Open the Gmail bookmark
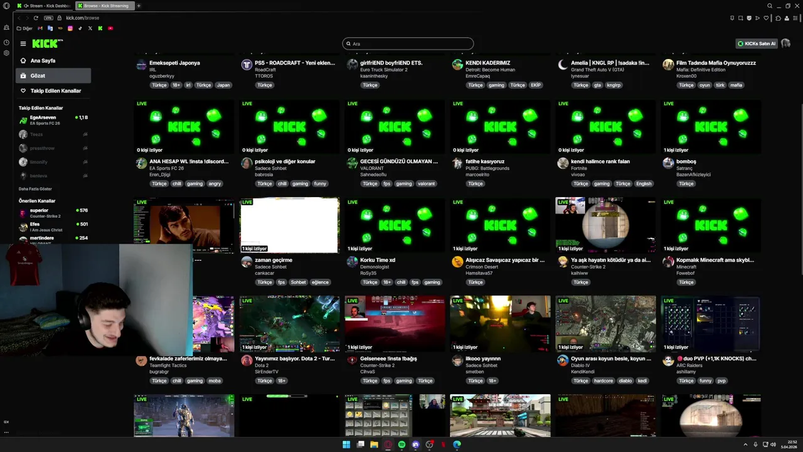 [40, 28]
